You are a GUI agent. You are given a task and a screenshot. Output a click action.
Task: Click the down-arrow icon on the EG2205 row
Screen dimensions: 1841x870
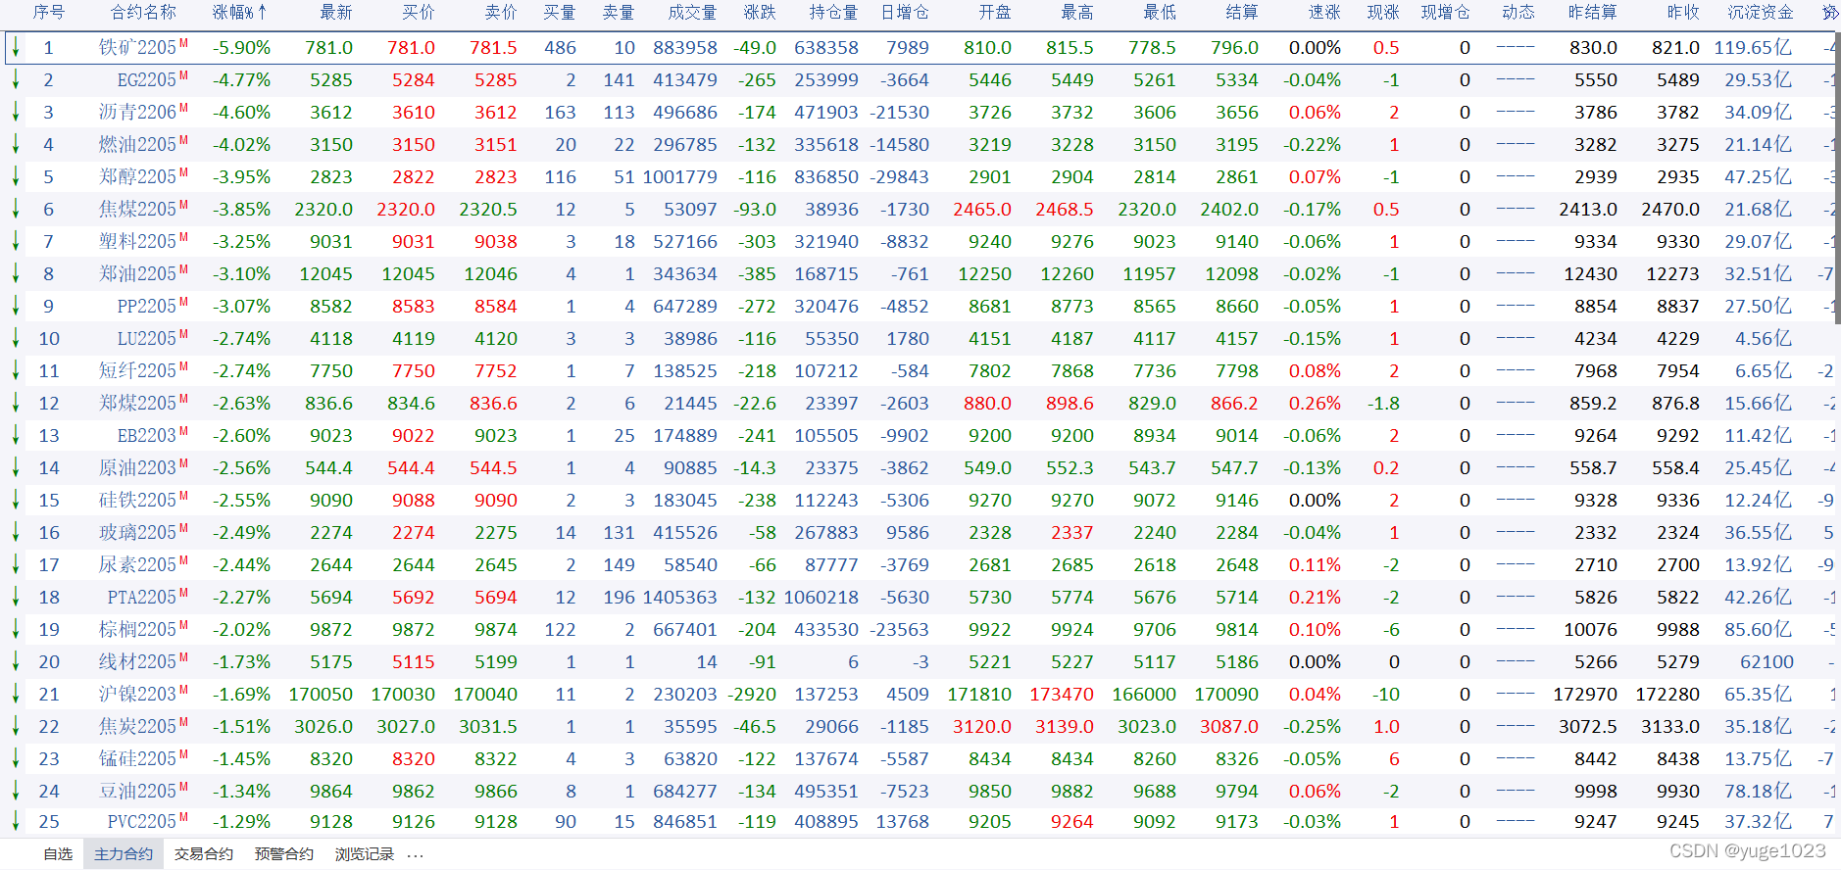coord(16,79)
